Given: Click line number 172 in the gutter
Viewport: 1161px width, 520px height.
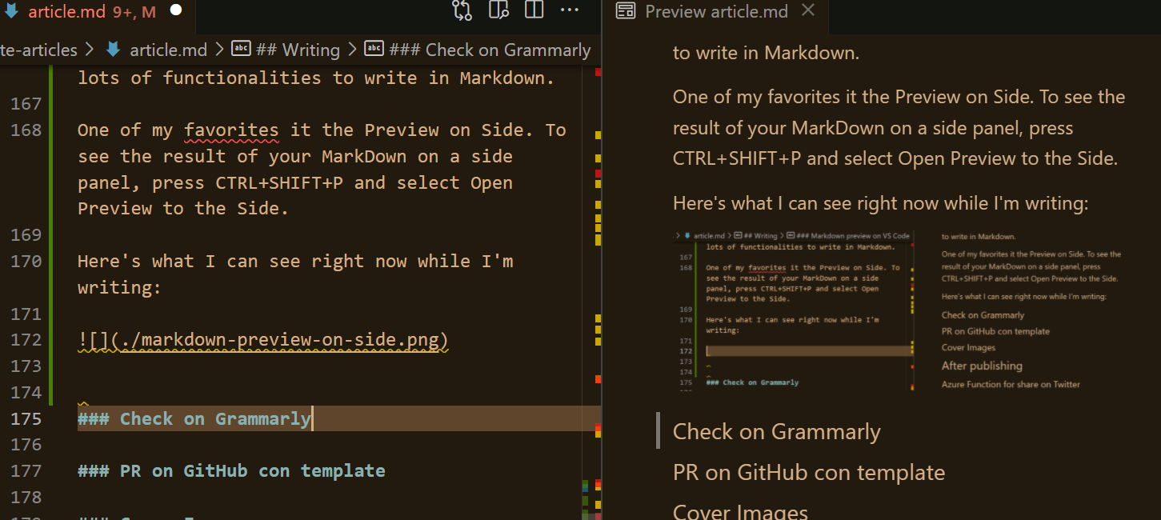Looking at the screenshot, I should (29, 340).
